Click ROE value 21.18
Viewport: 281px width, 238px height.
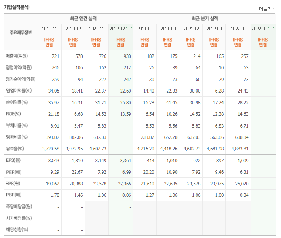click(x=54, y=114)
